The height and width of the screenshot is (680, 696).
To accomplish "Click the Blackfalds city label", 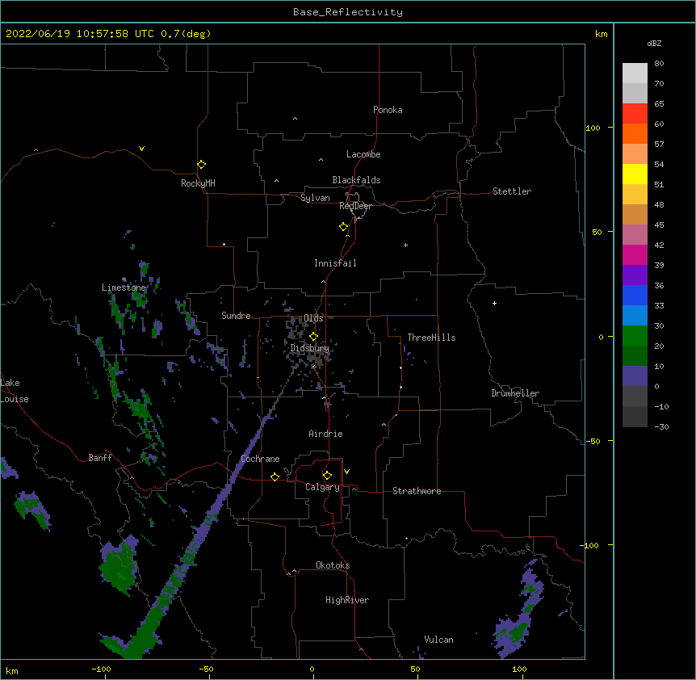I will coord(356,180).
